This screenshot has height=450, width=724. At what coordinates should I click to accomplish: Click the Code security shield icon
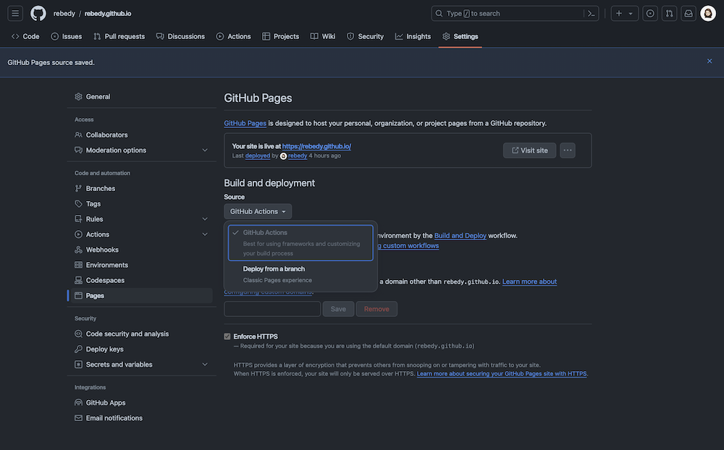click(x=78, y=334)
